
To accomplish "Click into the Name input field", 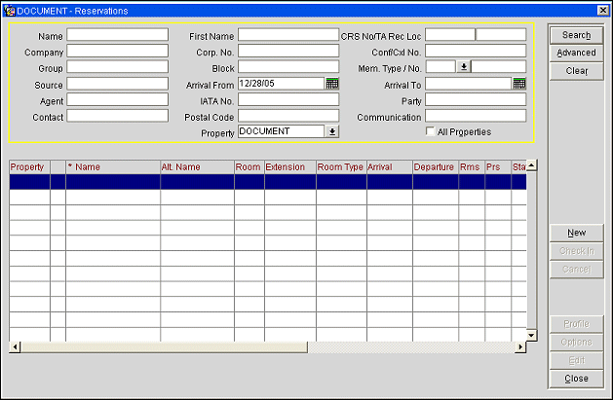I will pyautogui.click(x=117, y=35).
